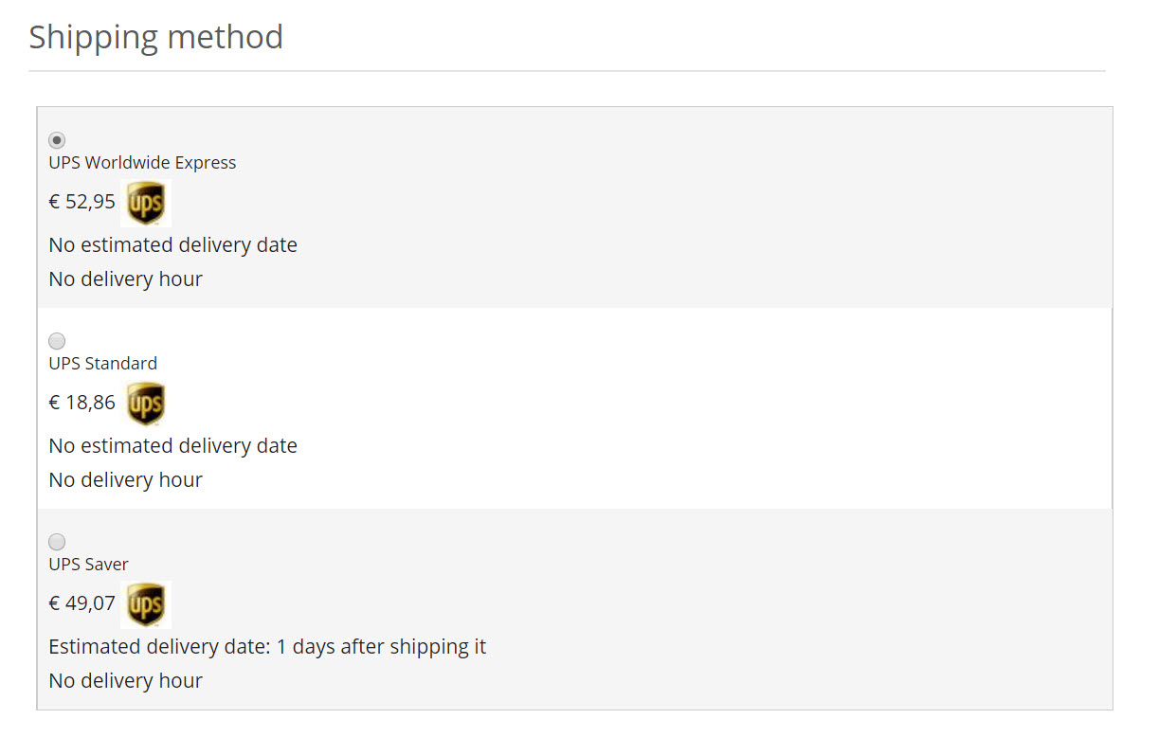Click the € 49,07 price
This screenshot has height=737, width=1158.
[81, 603]
